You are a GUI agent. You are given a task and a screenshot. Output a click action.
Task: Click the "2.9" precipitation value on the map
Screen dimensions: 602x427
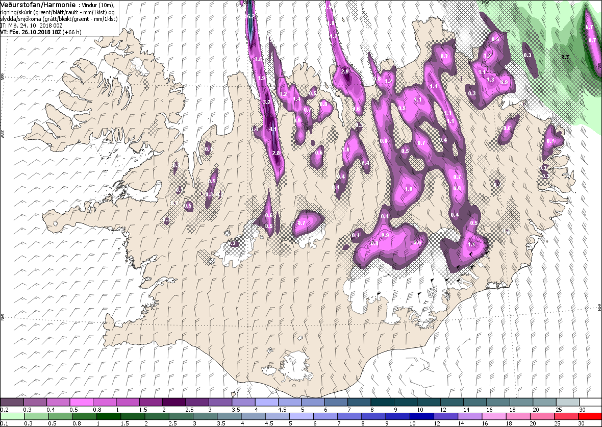point(345,71)
